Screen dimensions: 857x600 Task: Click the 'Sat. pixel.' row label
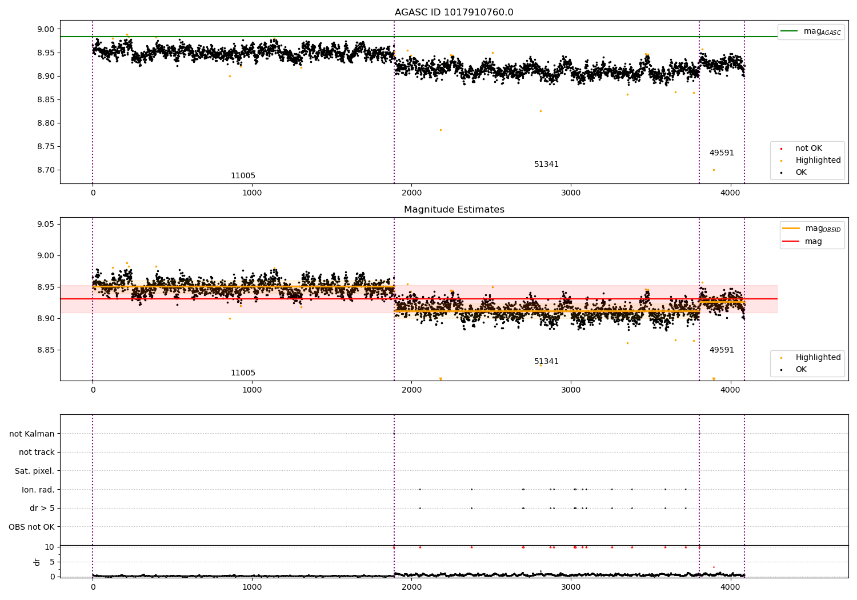click(x=35, y=471)
